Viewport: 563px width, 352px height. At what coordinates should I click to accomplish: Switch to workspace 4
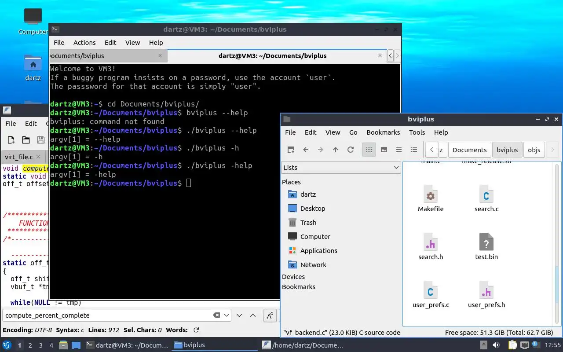pos(51,345)
